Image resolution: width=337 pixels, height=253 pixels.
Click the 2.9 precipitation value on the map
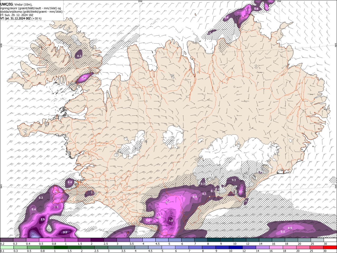(43, 220)
